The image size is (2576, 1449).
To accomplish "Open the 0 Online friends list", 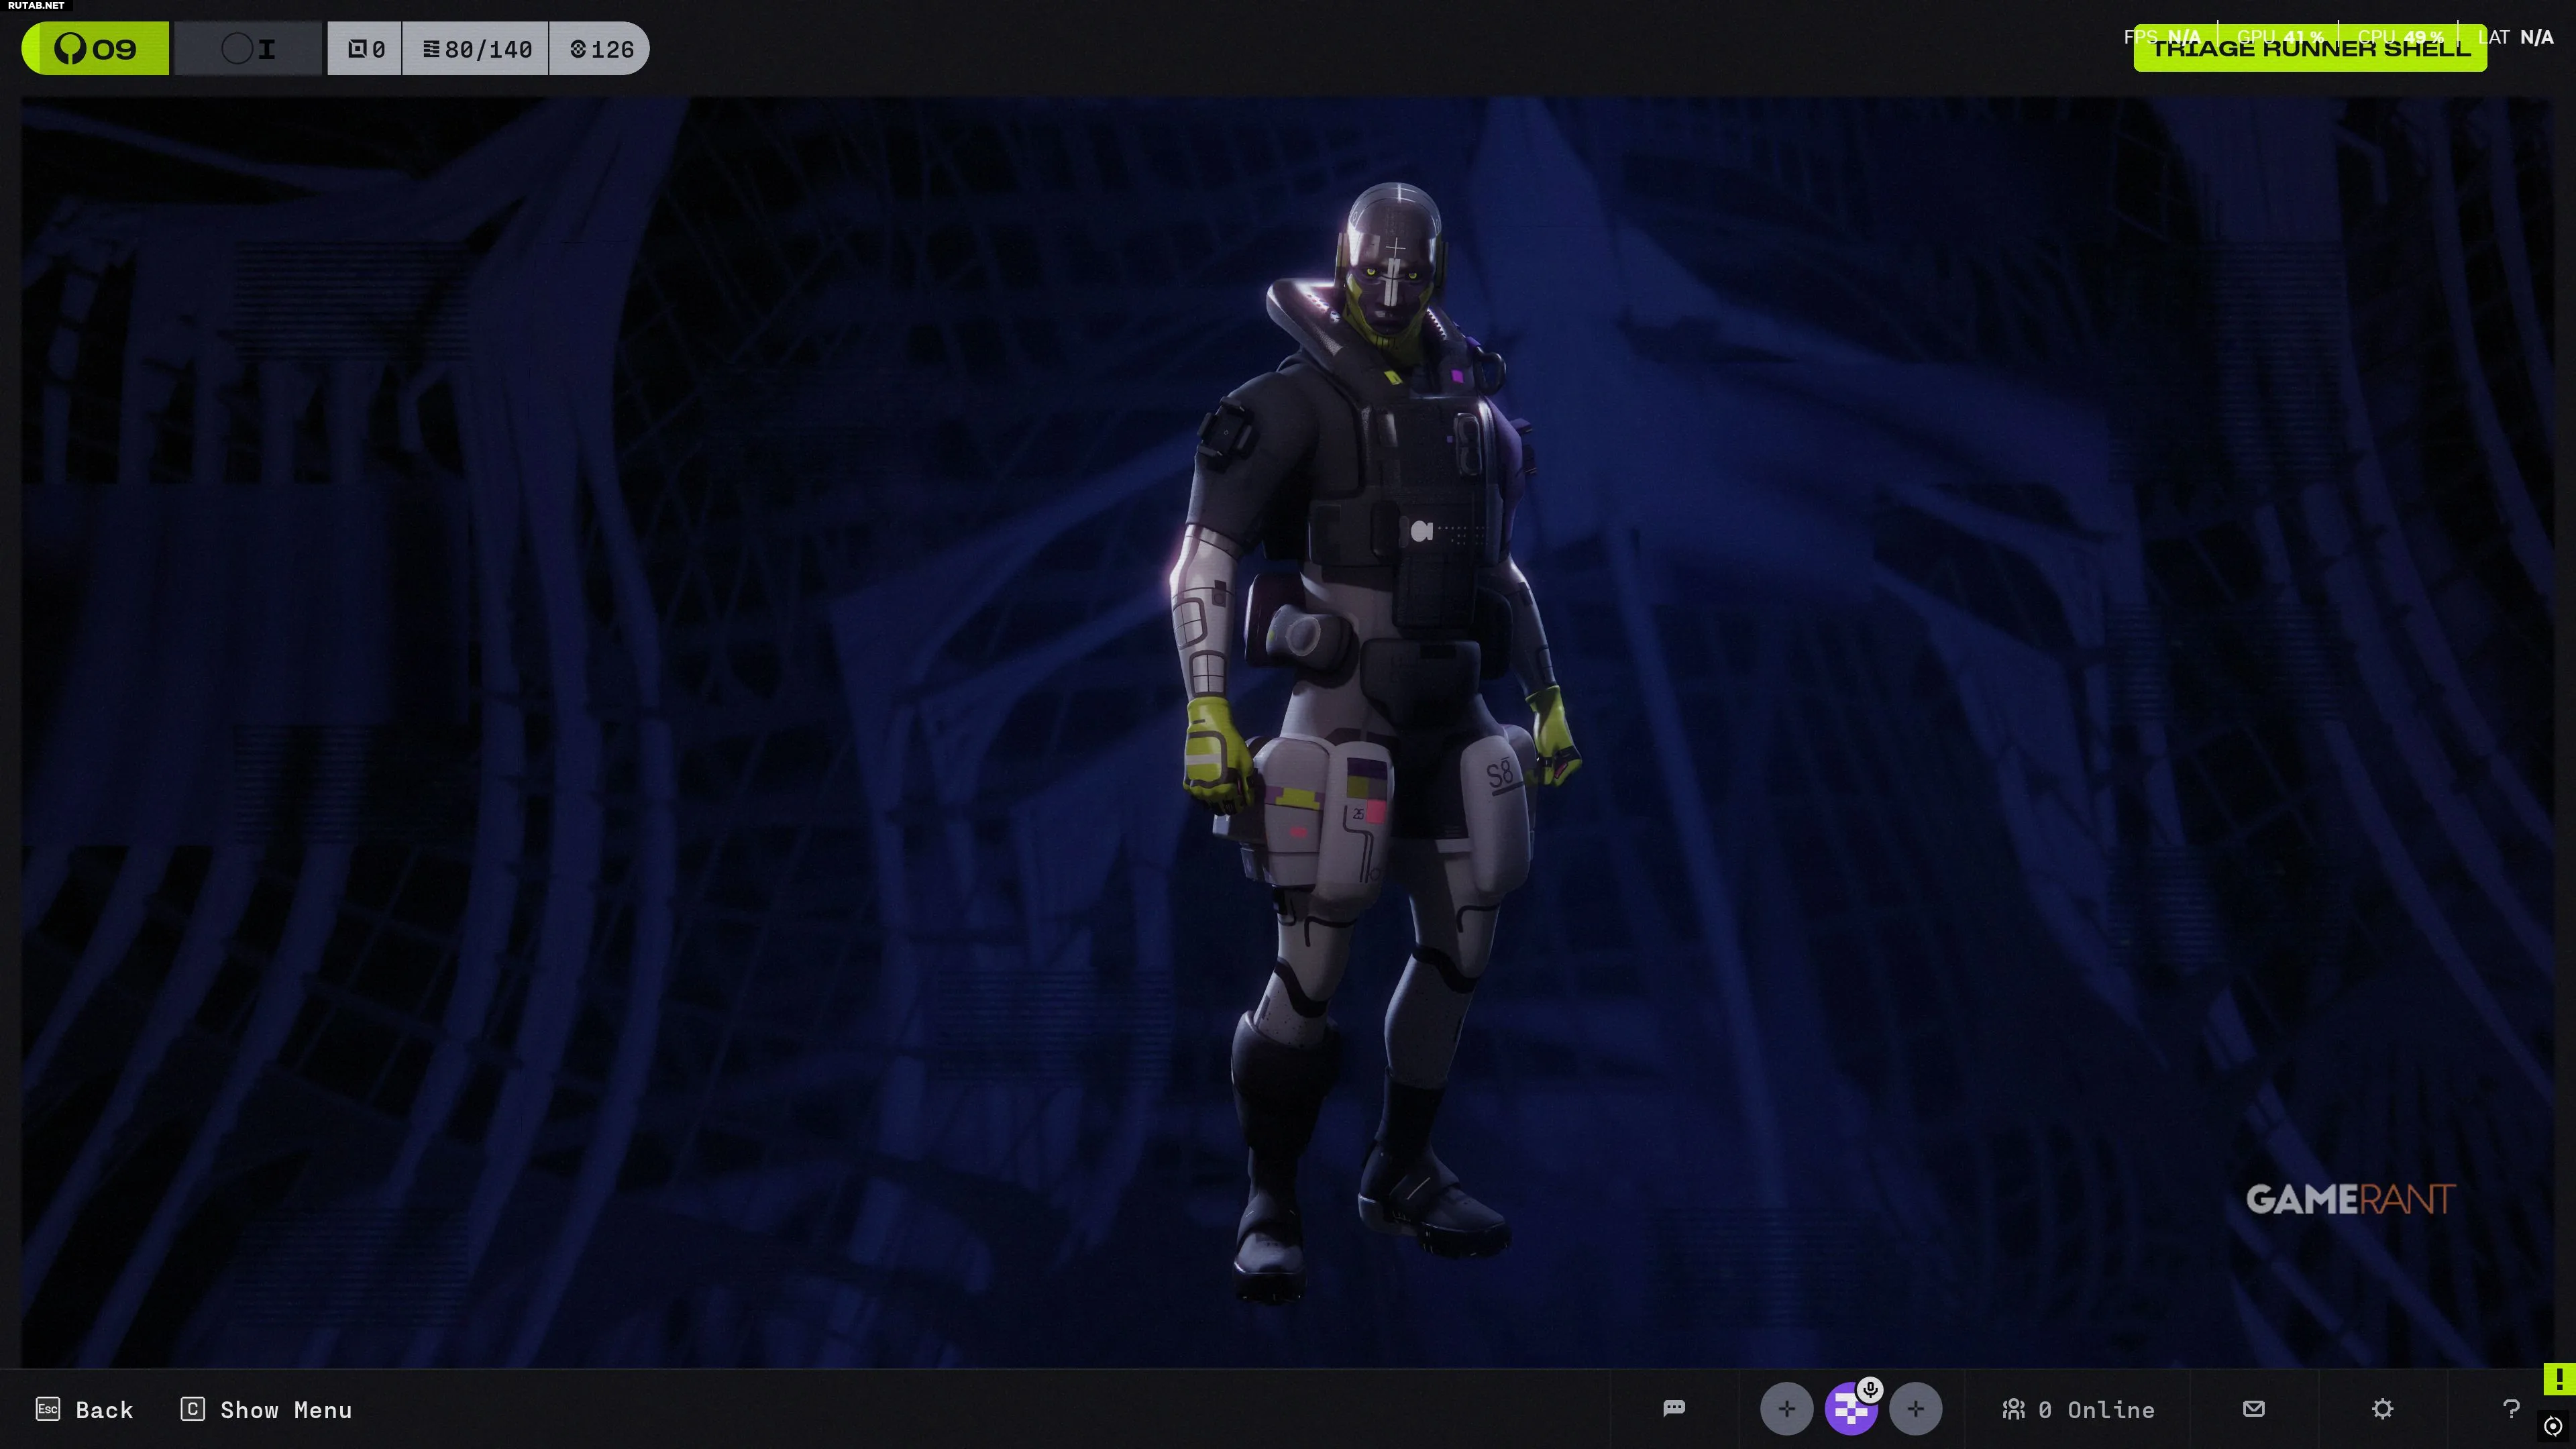I will 2078,1409.
